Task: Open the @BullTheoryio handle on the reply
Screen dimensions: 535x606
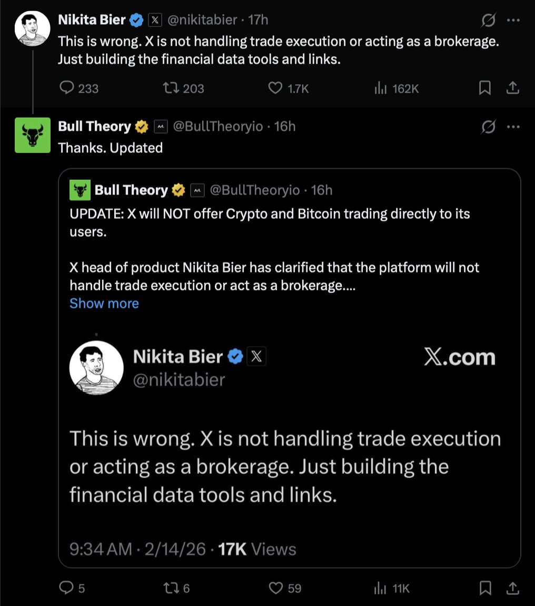Action: click(217, 127)
